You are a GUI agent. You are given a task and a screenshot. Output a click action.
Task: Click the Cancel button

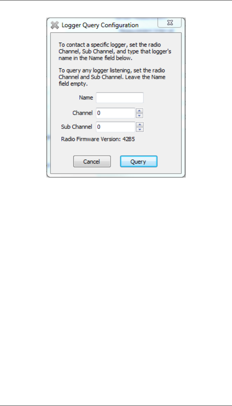[92, 161]
